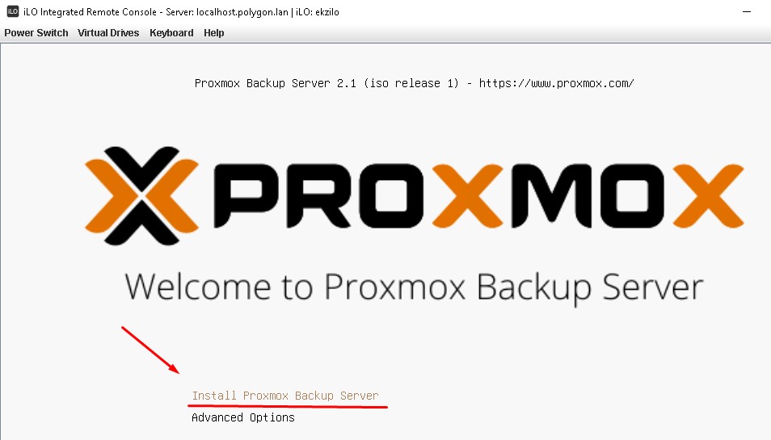Open the Power Switch menu
Image resolution: width=771 pixels, height=440 pixels.
point(36,33)
